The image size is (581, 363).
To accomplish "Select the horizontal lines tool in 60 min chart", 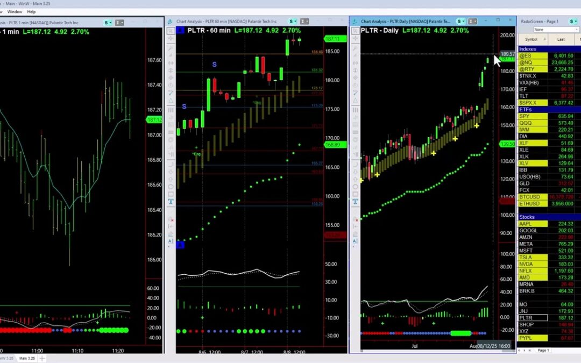I will tap(171, 132).
